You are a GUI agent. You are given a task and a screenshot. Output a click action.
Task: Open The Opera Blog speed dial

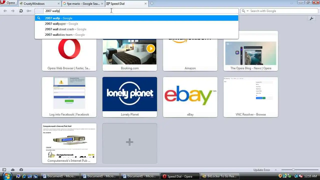pyautogui.click(x=251, y=51)
